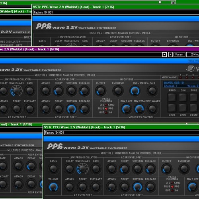Toggle TRUE PPG LED in 5/16 window

172,187
